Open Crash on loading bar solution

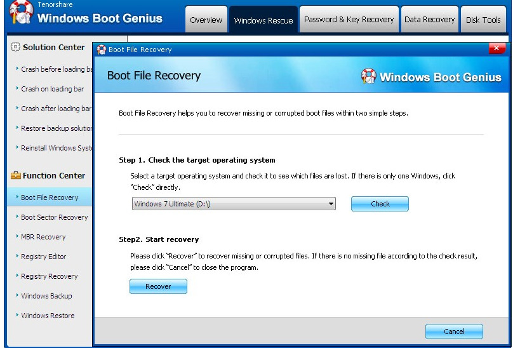pyautogui.click(x=53, y=89)
